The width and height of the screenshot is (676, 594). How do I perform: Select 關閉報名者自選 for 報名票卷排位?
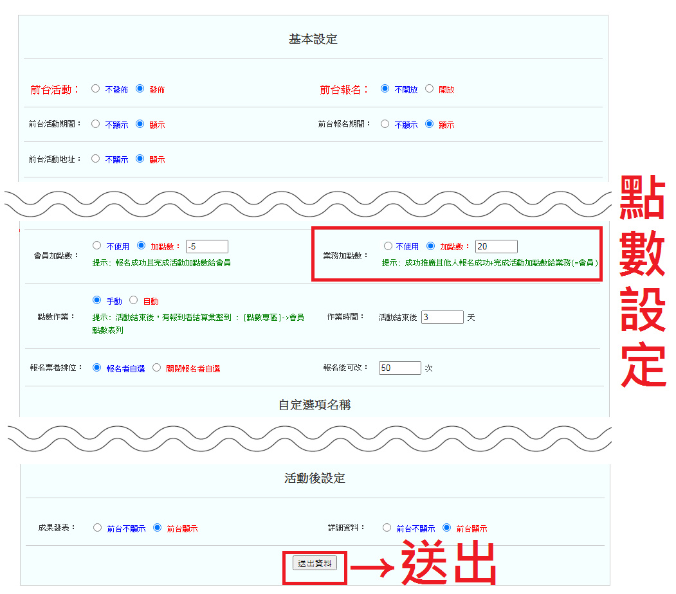tap(157, 368)
